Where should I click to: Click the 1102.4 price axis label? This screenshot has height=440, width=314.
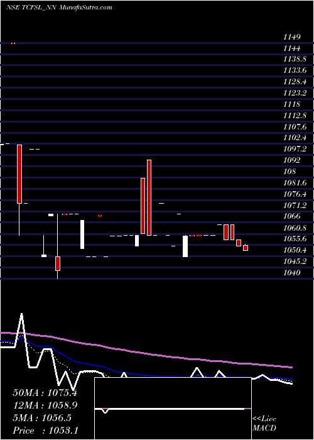(x=295, y=138)
